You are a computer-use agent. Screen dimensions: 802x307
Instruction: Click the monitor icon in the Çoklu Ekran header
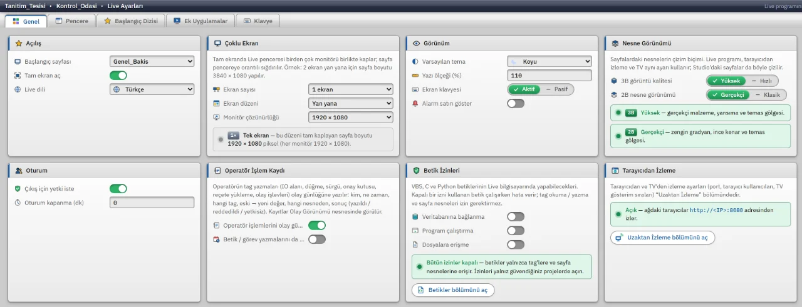click(x=217, y=44)
